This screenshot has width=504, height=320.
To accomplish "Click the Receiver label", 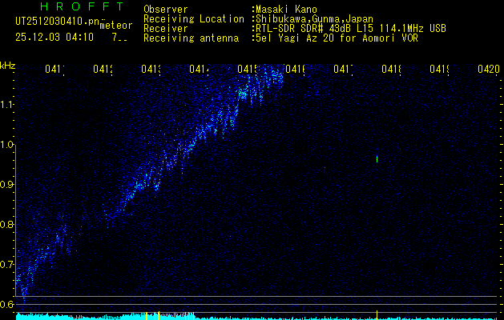I will click(x=166, y=29).
